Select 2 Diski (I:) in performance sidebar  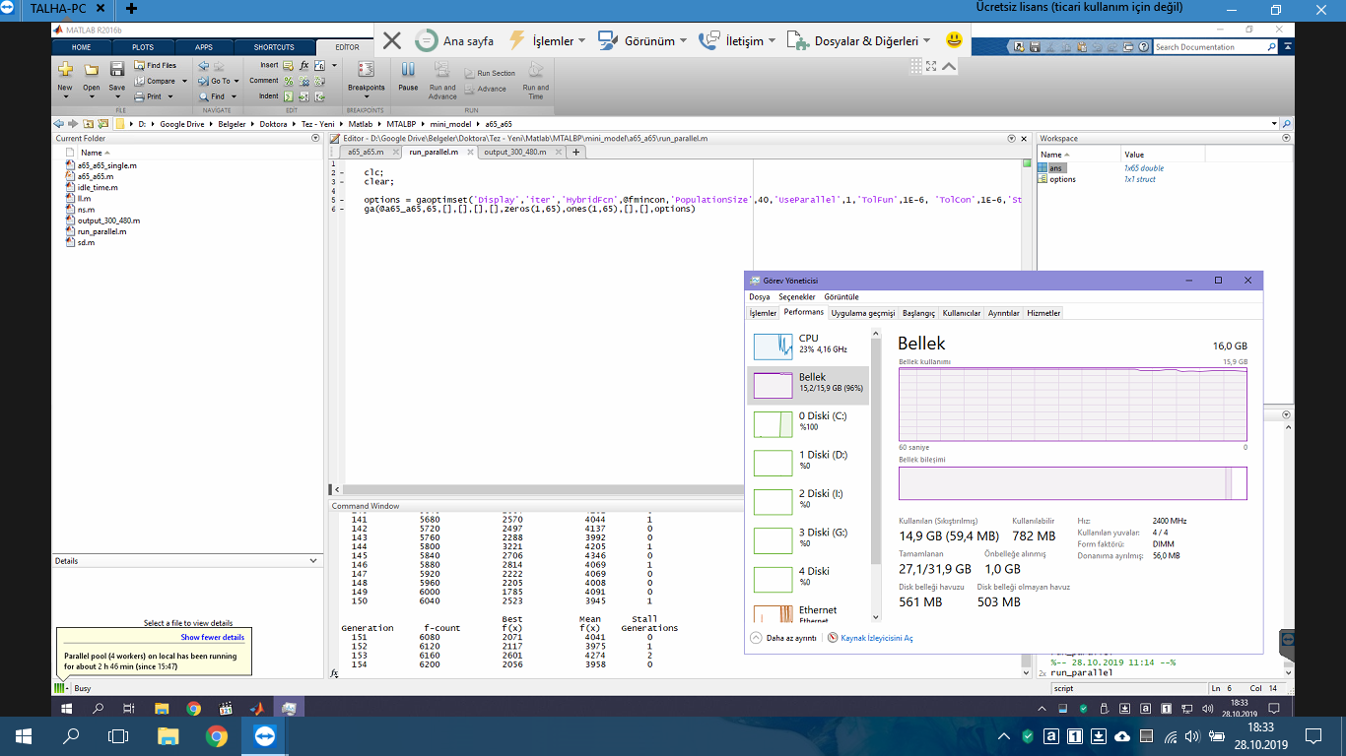tap(808, 500)
